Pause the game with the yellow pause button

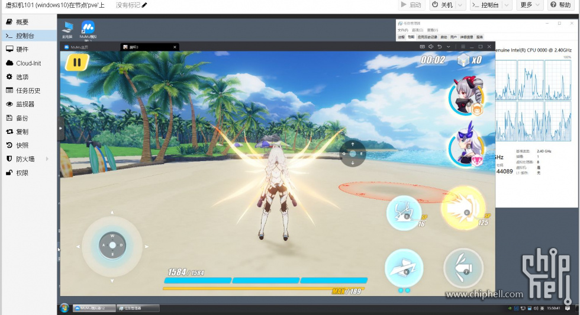click(78, 62)
